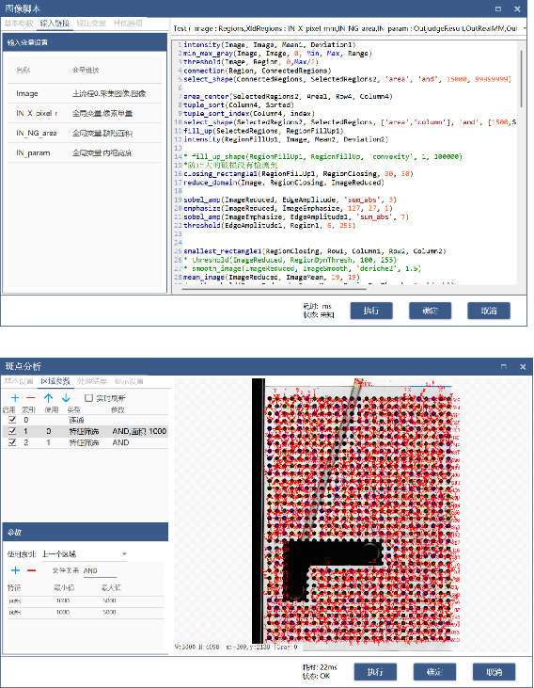
Task: Open the 输出变量 tab
Action: coord(91,24)
